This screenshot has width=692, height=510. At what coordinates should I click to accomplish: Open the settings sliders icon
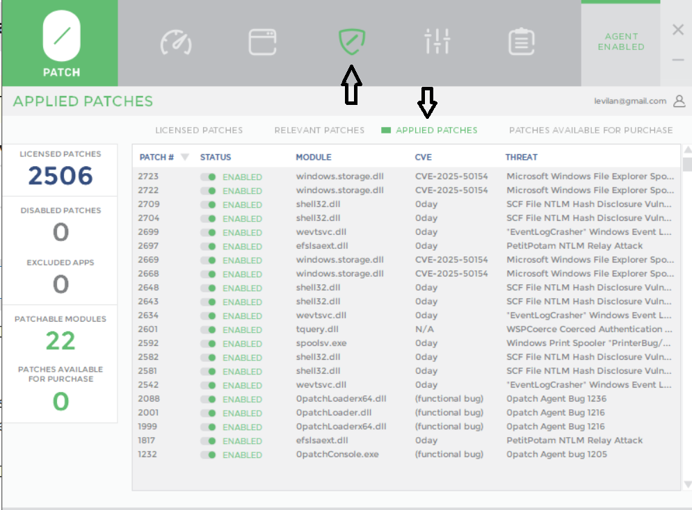[x=437, y=42]
